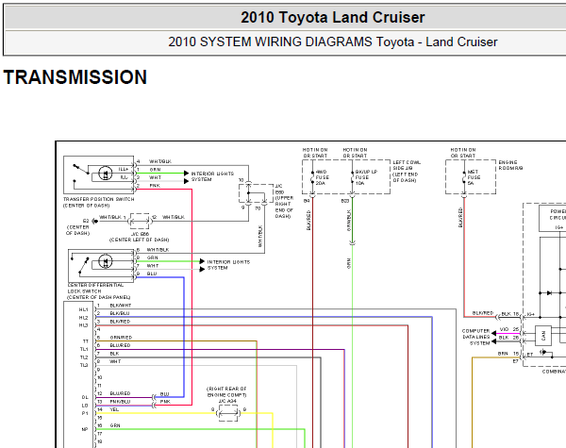This screenshot has width=566, height=448.
Task: Click the 'TL3' terminal label
Action: pos(84,365)
